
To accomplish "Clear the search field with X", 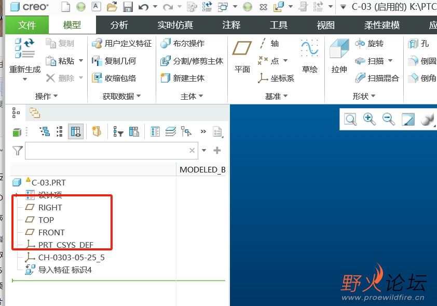I will point(192,151).
